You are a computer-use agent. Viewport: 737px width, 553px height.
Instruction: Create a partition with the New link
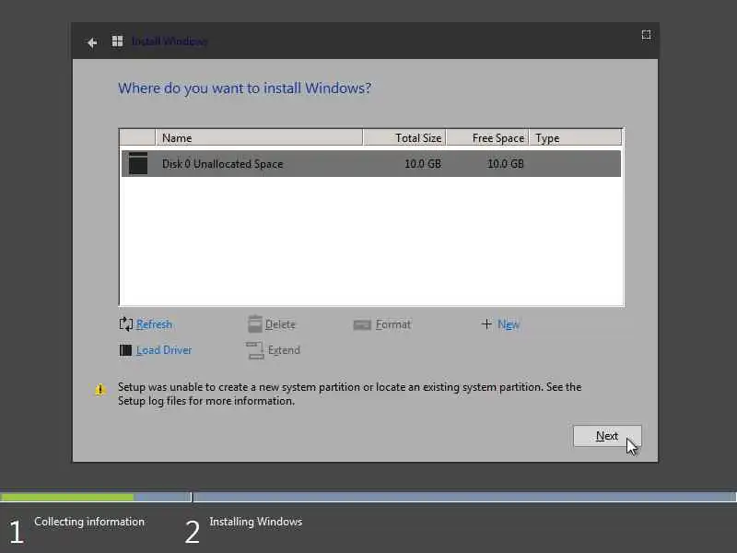pos(509,324)
